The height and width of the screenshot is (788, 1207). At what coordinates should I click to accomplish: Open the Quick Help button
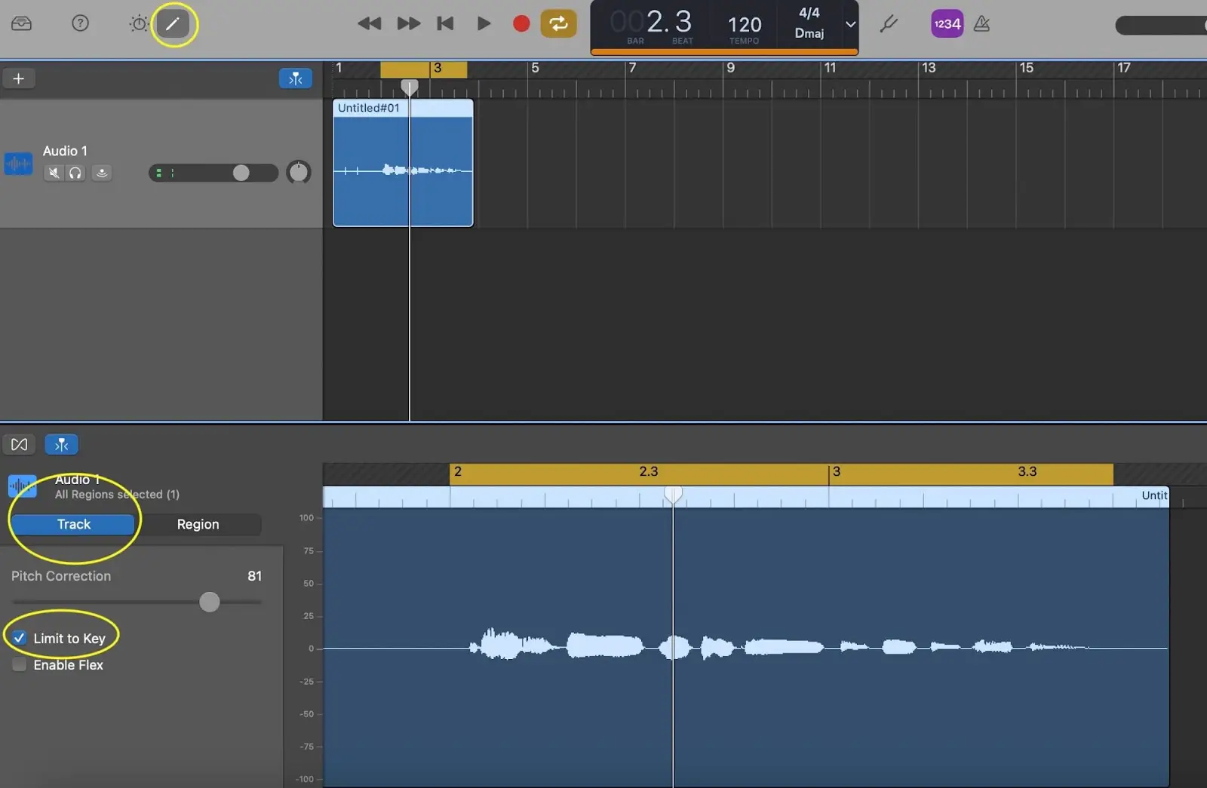click(80, 23)
